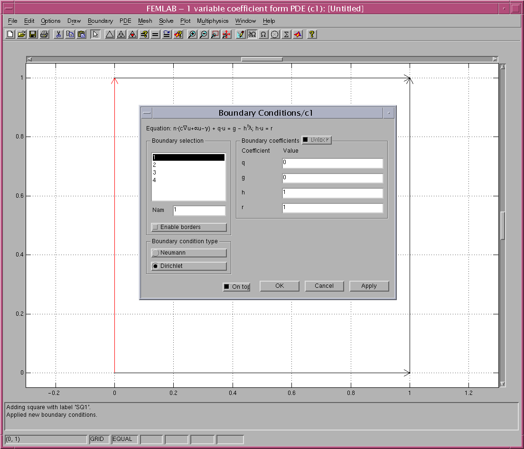Click the Copy icon in the toolbar
Image resolution: width=524 pixels, height=449 pixels.
tap(70, 35)
